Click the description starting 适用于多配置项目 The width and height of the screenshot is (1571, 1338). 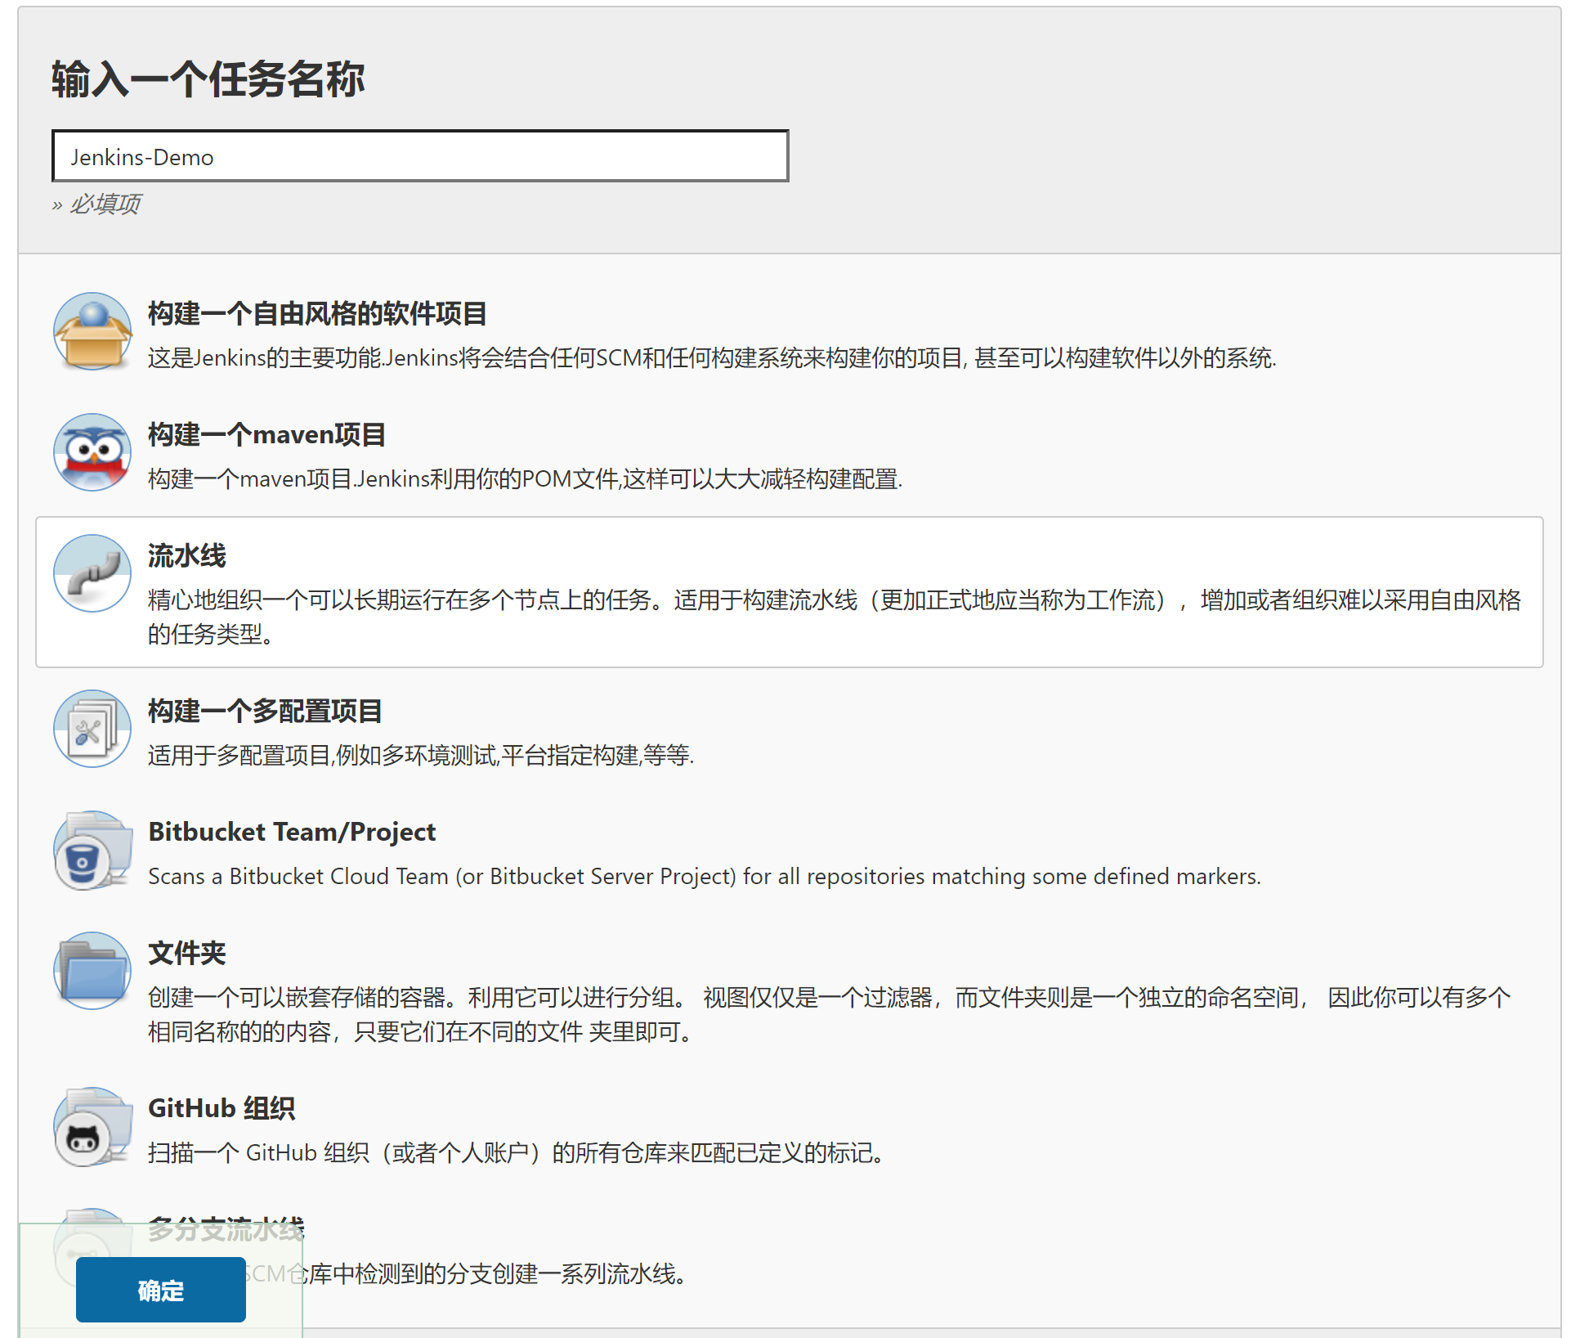tap(421, 756)
